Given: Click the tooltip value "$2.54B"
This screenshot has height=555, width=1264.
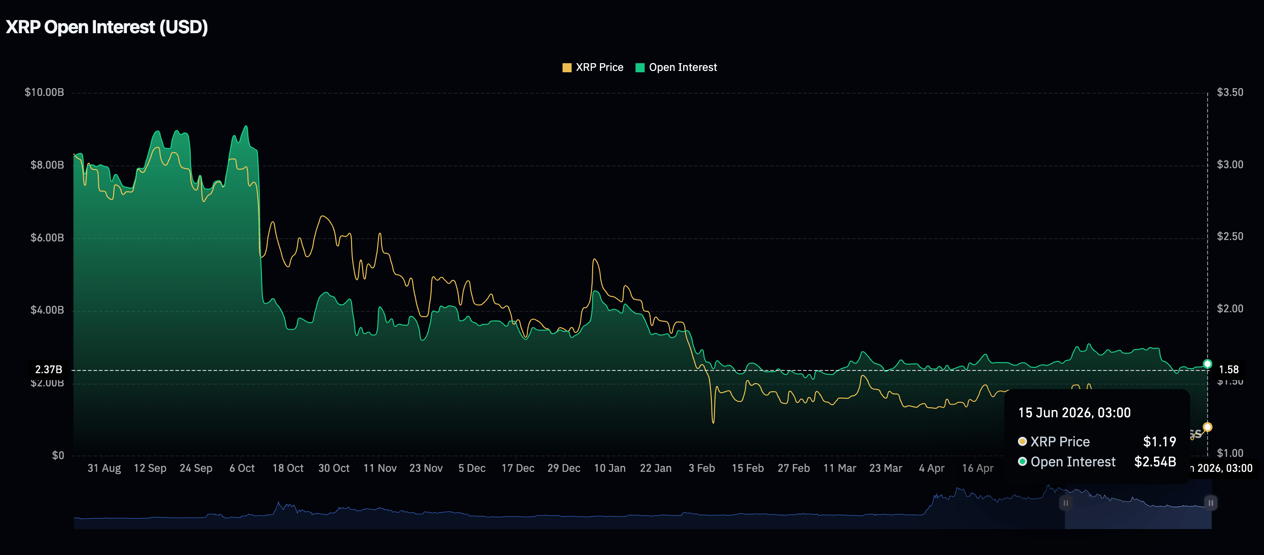Looking at the screenshot, I should 1155,462.
